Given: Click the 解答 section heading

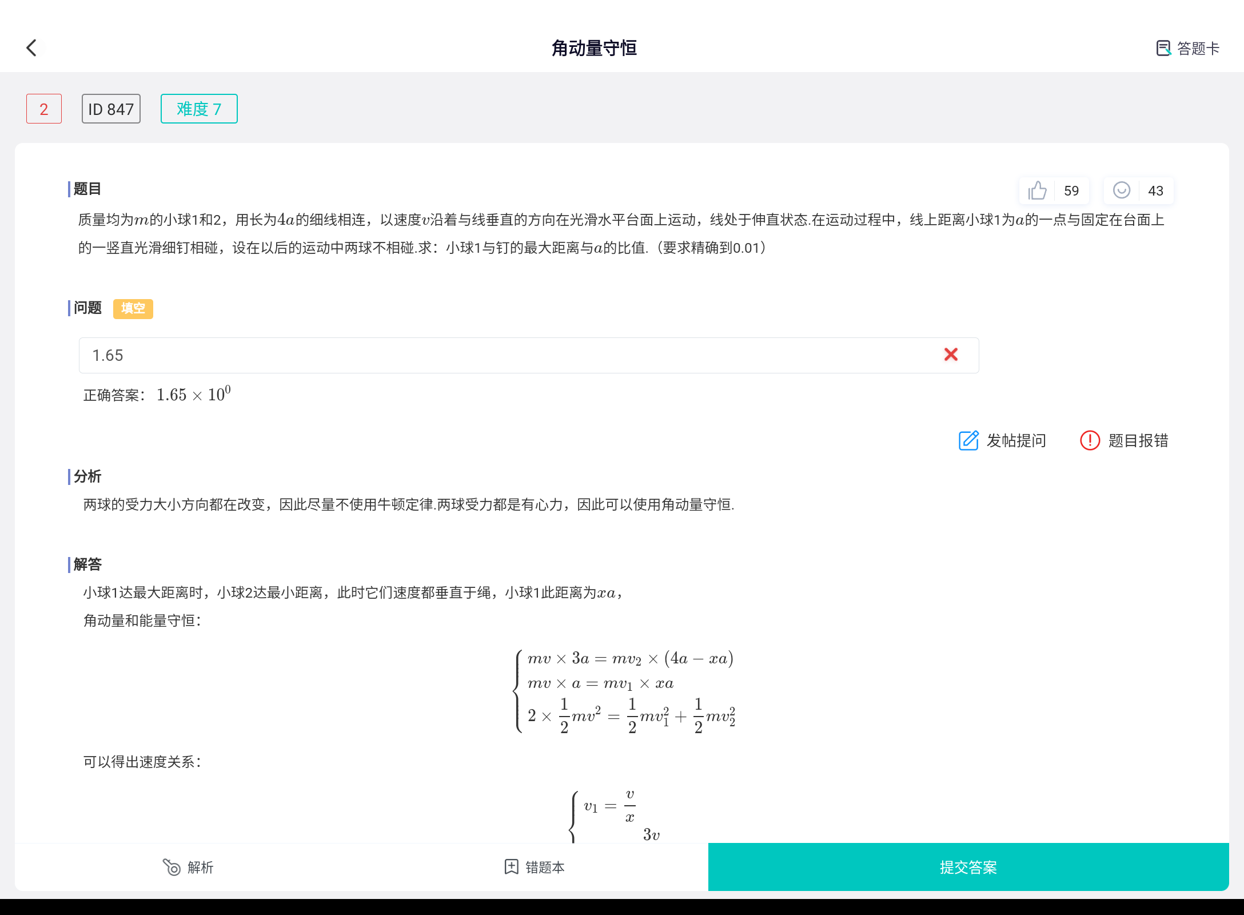Looking at the screenshot, I should click(x=87, y=564).
